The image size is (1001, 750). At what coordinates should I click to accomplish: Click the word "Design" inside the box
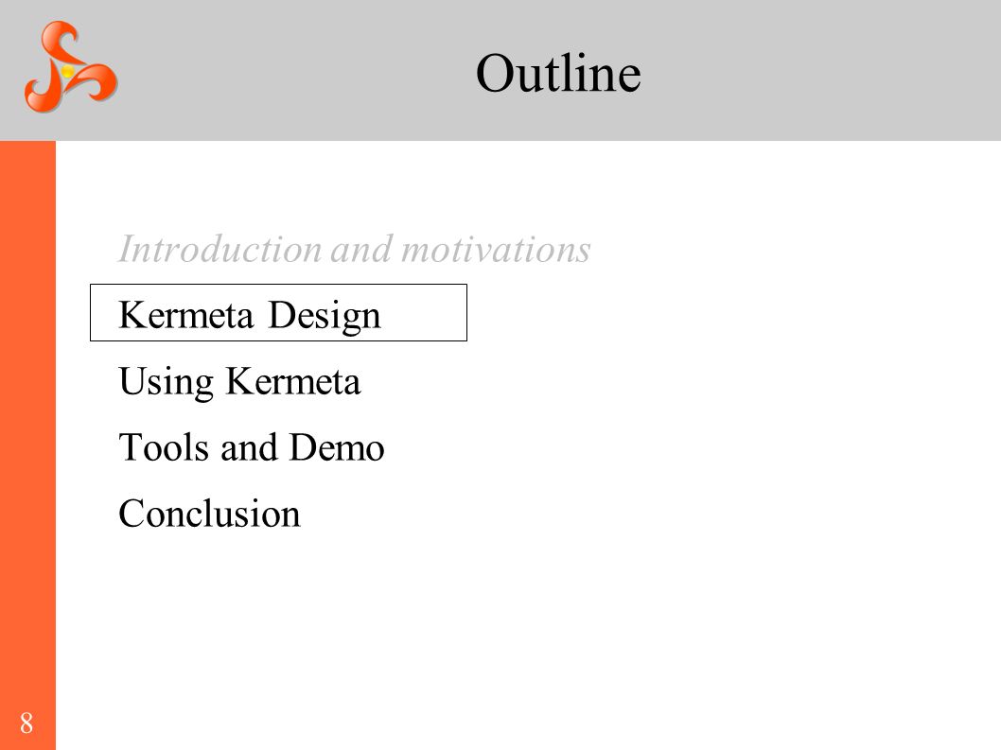click(x=325, y=316)
